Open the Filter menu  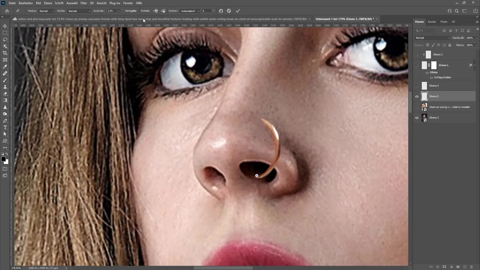point(83,3)
